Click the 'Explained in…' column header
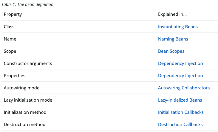This screenshot has width=218, height=132. (172, 14)
